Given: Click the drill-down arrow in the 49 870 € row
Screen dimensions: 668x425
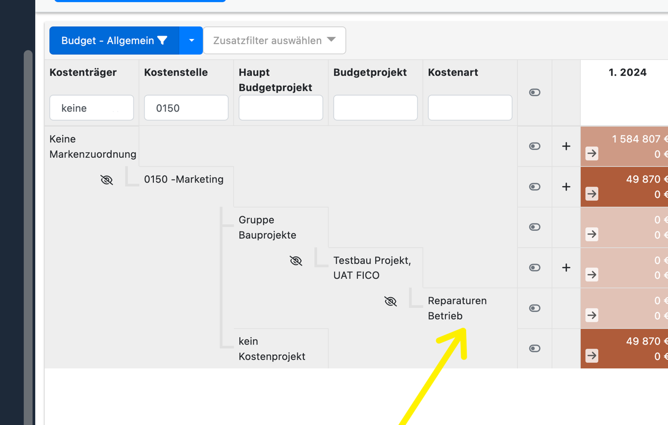Looking at the screenshot, I should pos(592,194).
